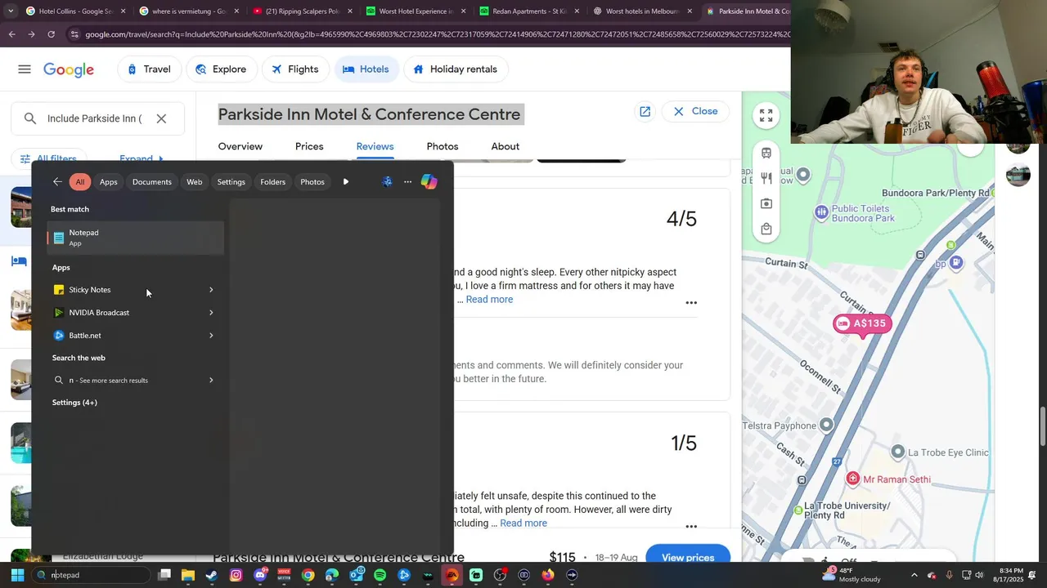Screen dimensions: 1047x588
Task: Switch to Redan Apartments browser tab
Action: 531,11
